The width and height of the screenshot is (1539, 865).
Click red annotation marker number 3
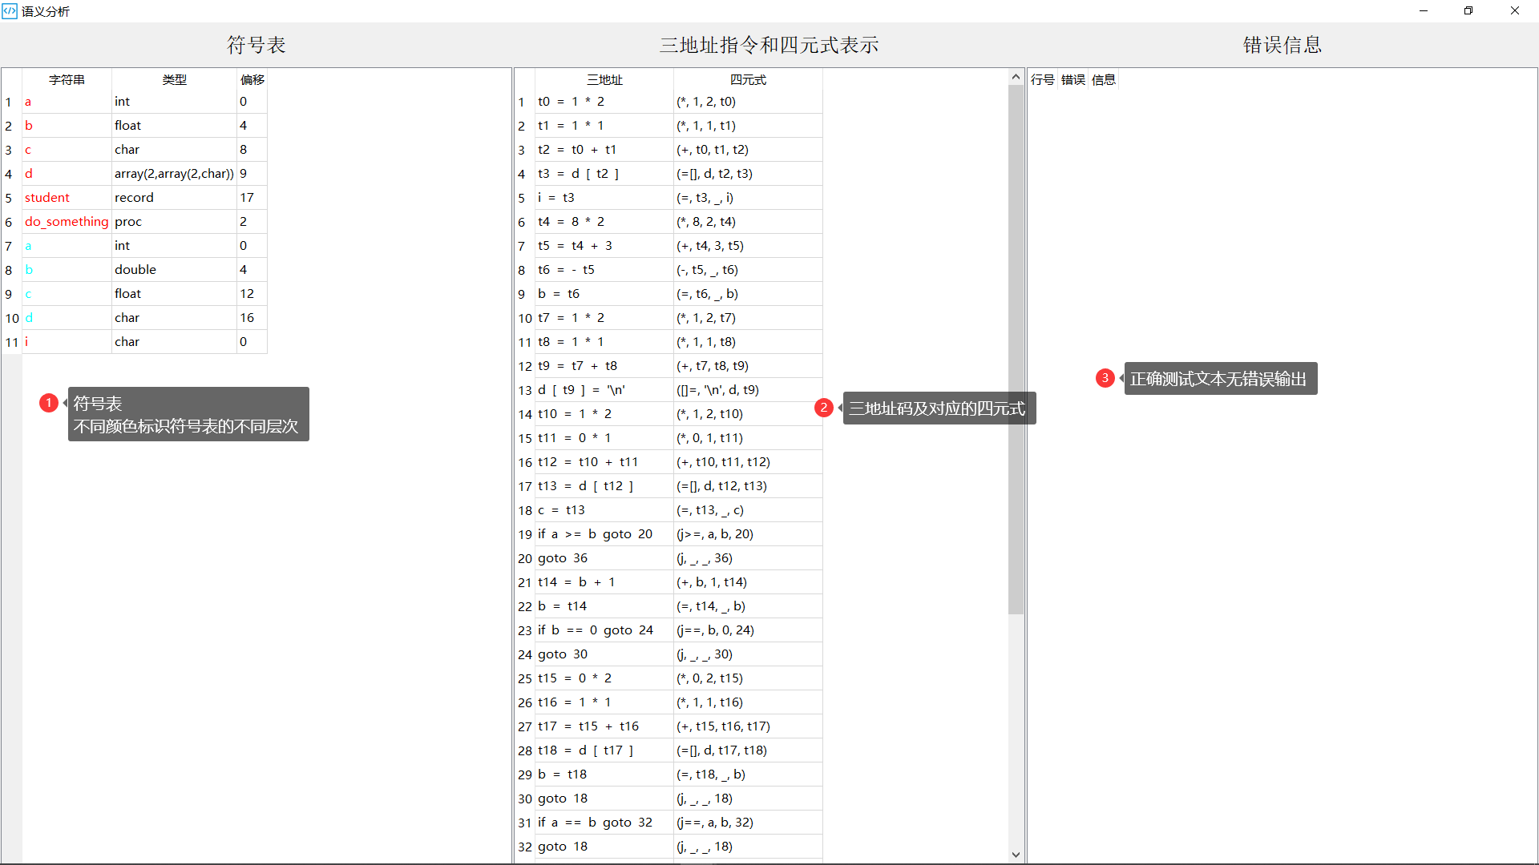coord(1105,378)
